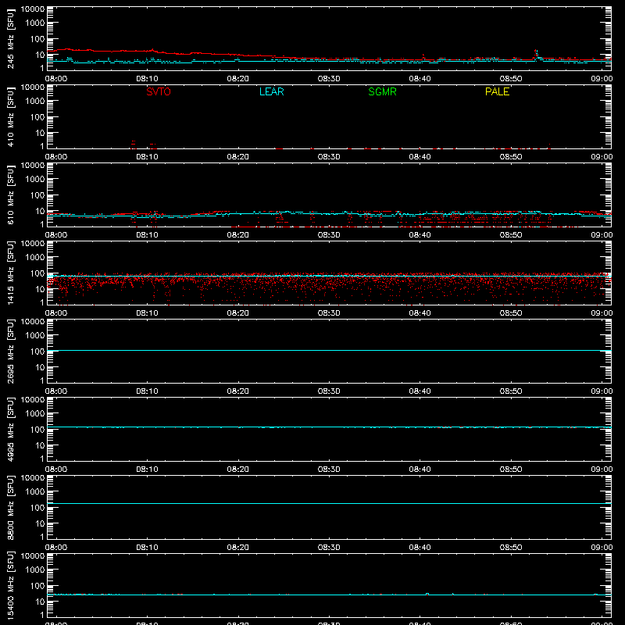Select the 1415 MHz [SFU] axis title
The height and width of the screenshot is (625, 625).
pos(10,273)
